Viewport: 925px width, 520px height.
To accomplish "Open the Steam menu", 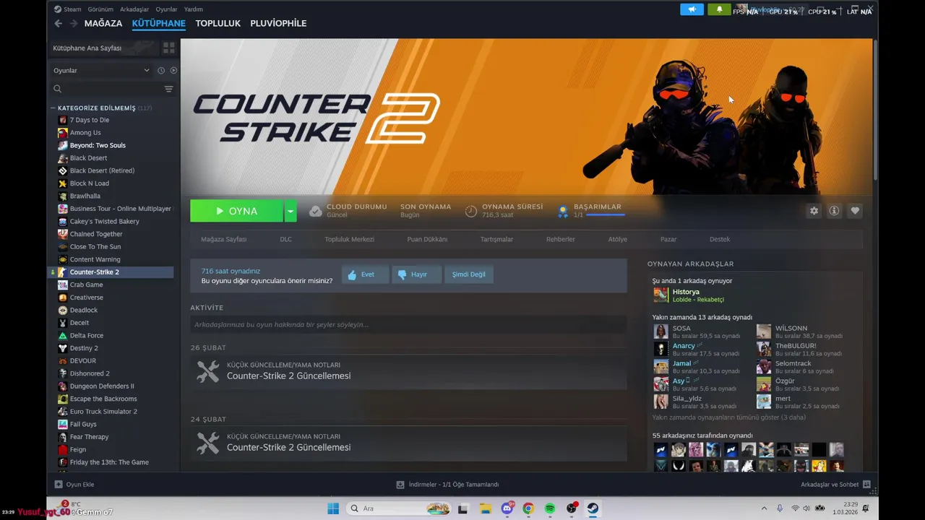I will [68, 9].
